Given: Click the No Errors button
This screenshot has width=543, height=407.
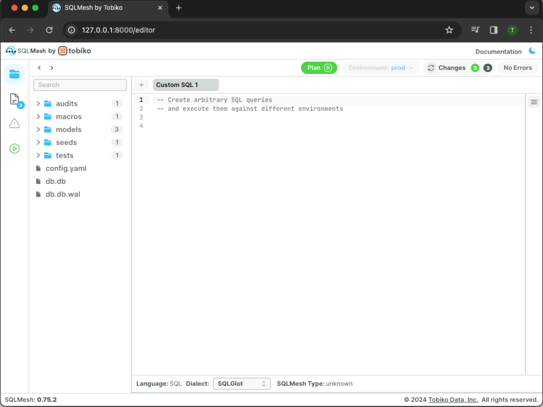Looking at the screenshot, I should [x=518, y=68].
